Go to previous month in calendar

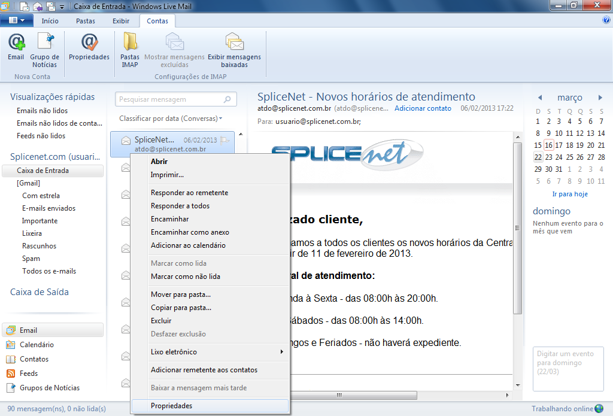pyautogui.click(x=540, y=98)
